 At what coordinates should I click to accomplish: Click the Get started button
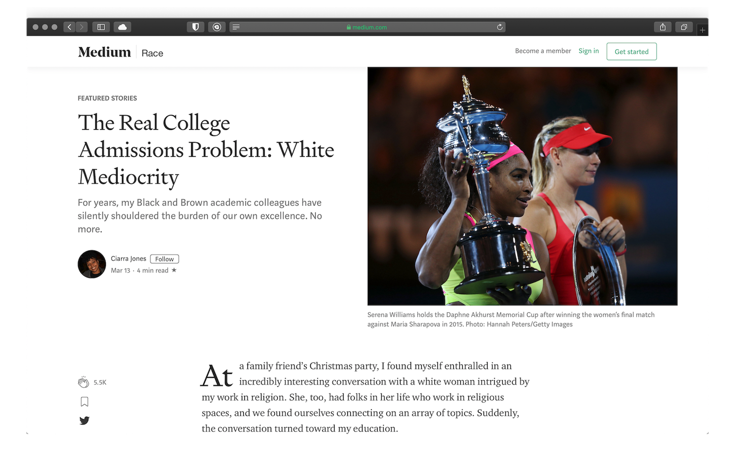click(632, 51)
